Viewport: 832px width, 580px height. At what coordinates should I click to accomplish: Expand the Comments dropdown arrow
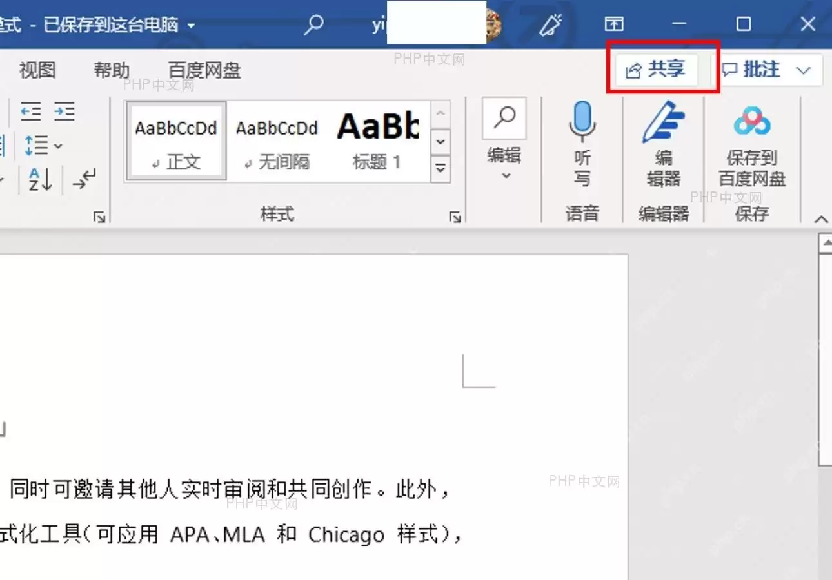click(804, 70)
